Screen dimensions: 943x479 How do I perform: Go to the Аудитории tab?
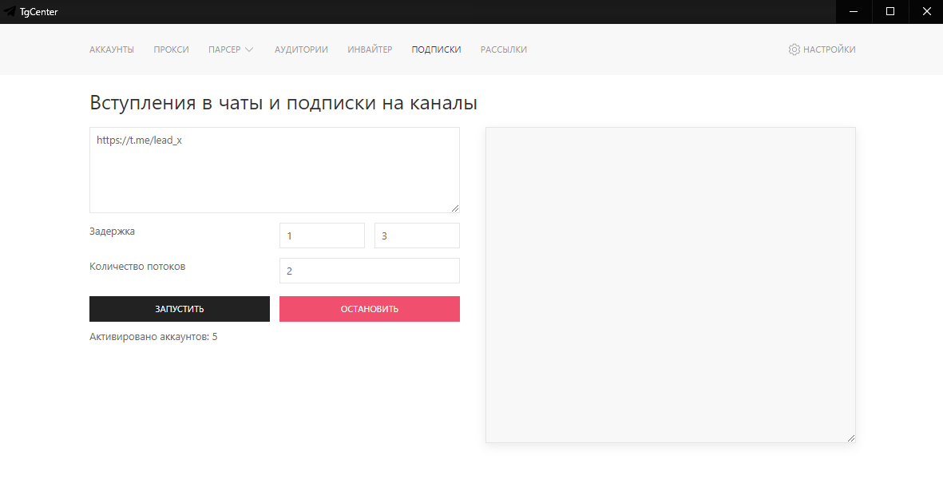pyautogui.click(x=301, y=49)
